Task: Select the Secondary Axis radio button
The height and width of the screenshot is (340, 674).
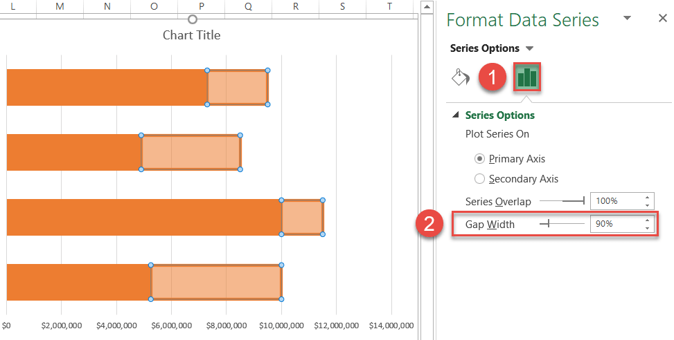Action: pyautogui.click(x=479, y=179)
